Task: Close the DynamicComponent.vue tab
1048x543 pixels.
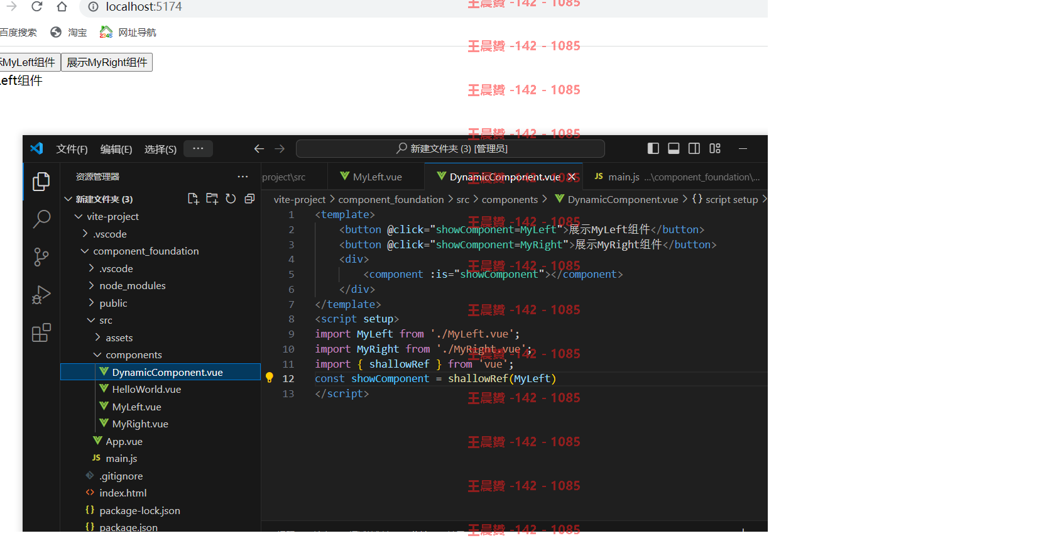Action: click(572, 177)
